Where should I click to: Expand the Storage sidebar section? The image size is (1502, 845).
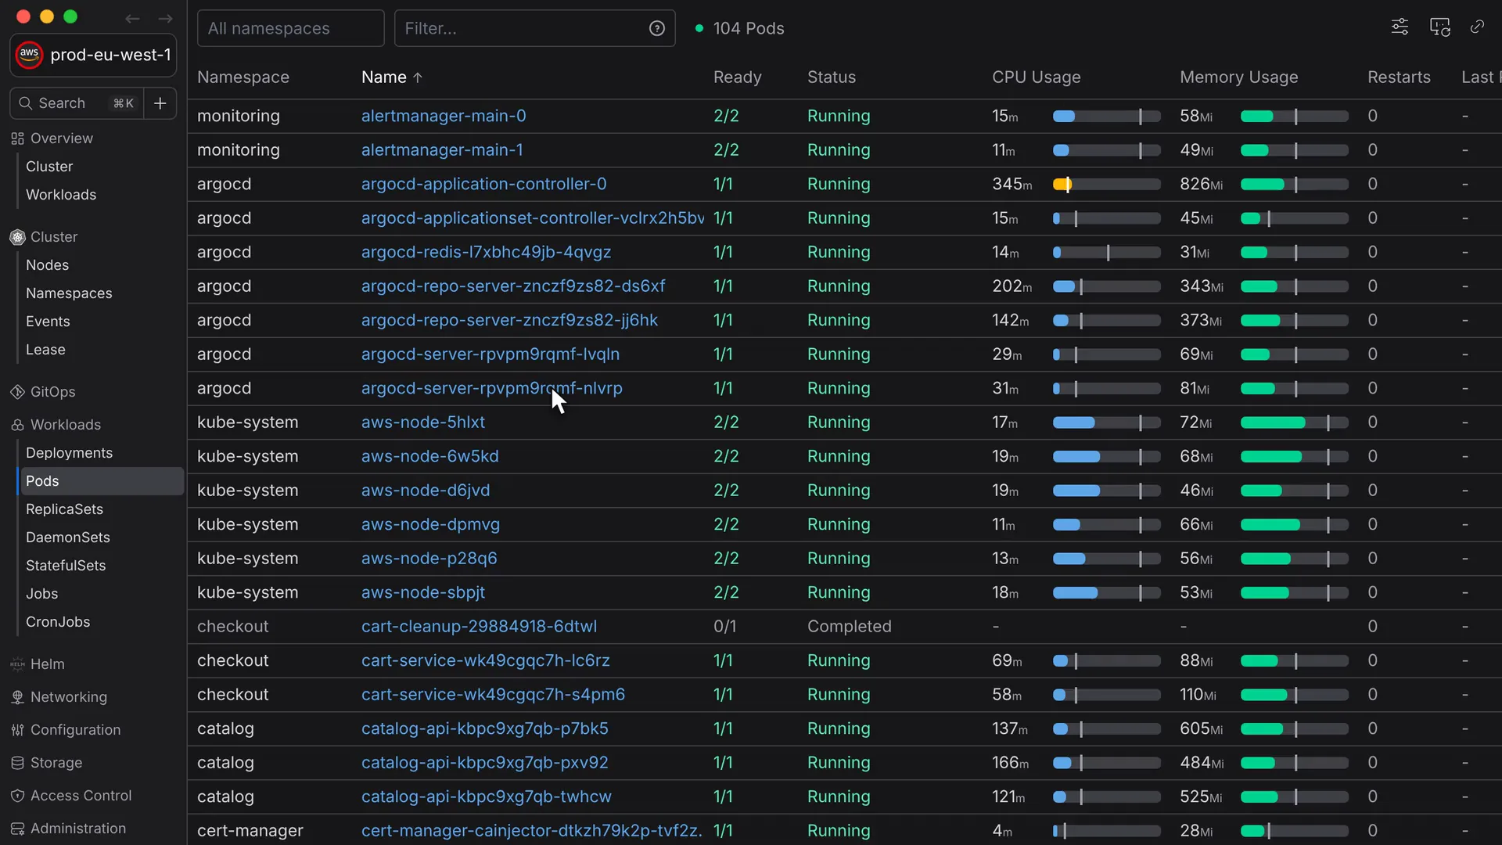(x=56, y=763)
